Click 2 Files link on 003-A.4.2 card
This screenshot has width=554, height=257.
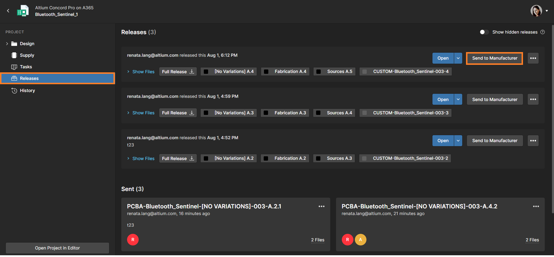(532, 240)
